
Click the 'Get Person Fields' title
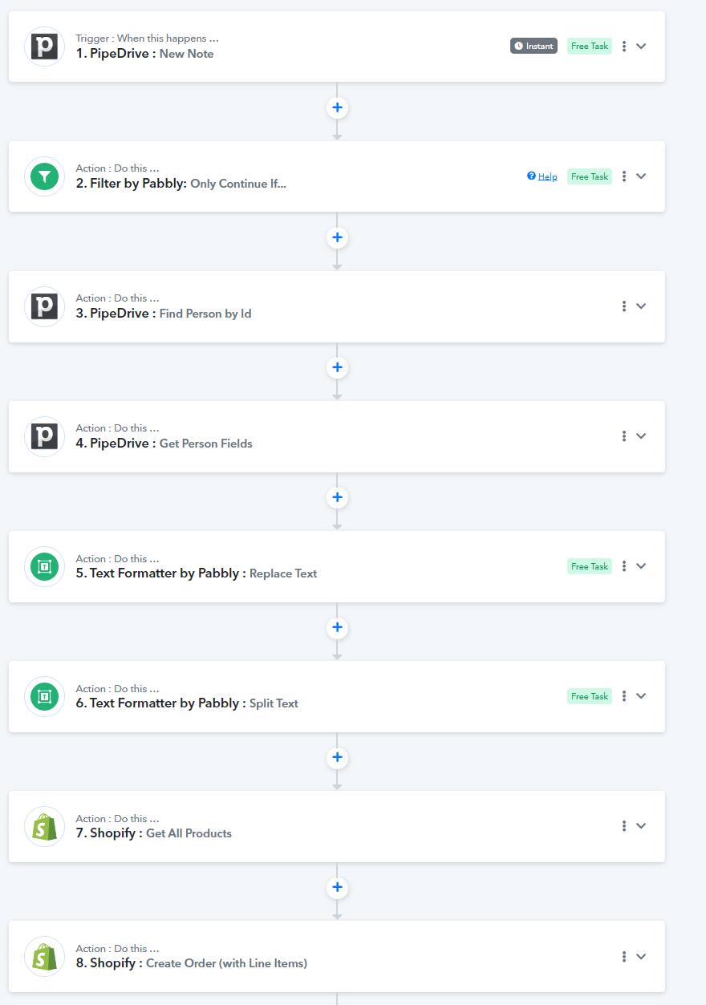206,444
